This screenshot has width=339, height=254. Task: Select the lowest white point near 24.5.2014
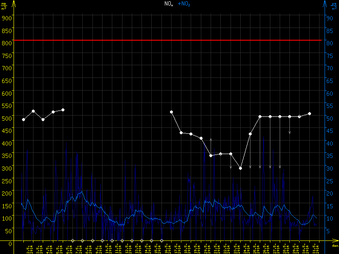(240, 168)
